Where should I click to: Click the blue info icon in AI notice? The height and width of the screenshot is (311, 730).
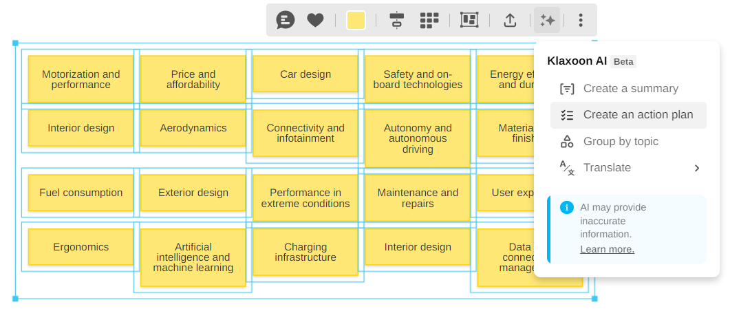click(x=566, y=207)
